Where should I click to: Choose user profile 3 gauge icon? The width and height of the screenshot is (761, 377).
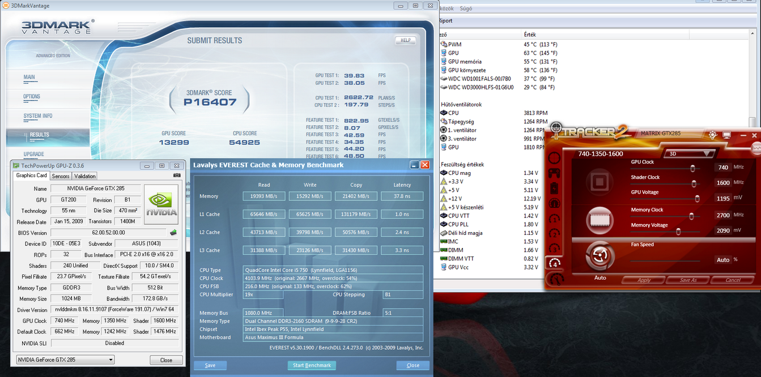(555, 247)
